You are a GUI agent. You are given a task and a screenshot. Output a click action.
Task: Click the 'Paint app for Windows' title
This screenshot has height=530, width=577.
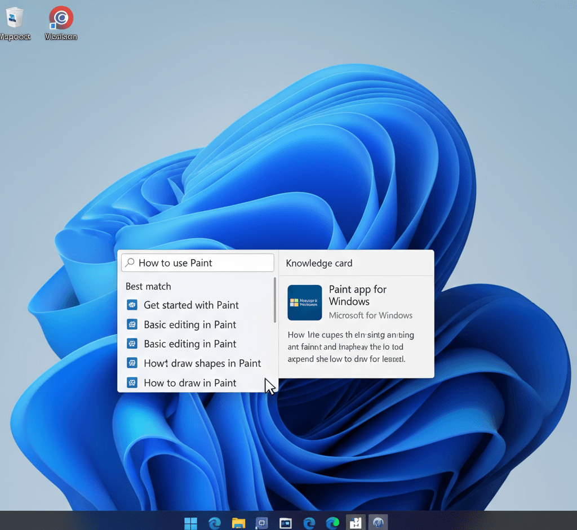(357, 295)
